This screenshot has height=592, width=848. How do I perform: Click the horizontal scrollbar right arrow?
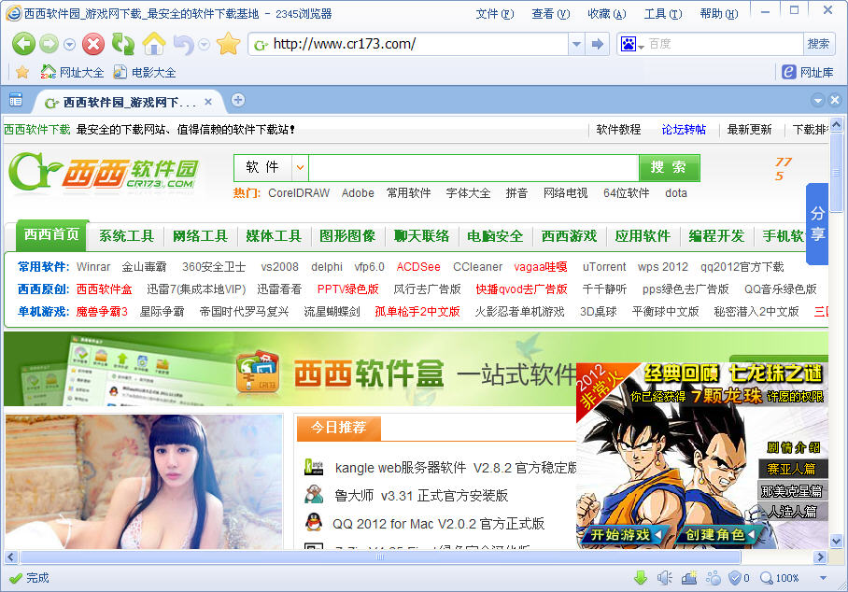(820, 557)
